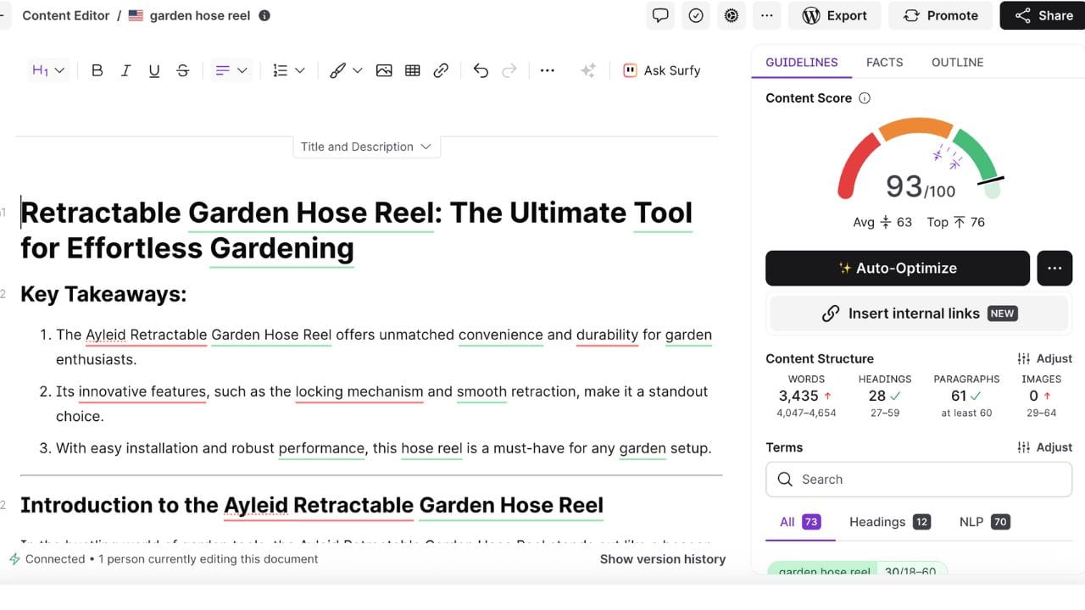Insert an image into the document
The image size is (1085, 610).
384,70
